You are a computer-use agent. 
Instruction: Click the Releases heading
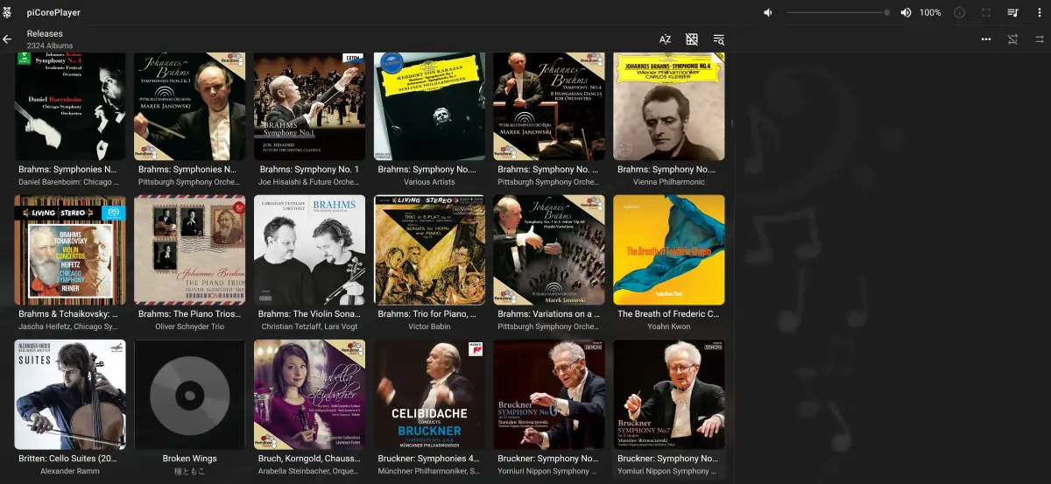(x=45, y=34)
